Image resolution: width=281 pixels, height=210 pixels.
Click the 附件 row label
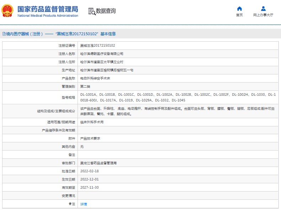pyautogui.click(x=72, y=138)
